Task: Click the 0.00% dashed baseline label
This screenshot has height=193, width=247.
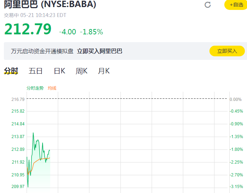Action: [x=235, y=100]
